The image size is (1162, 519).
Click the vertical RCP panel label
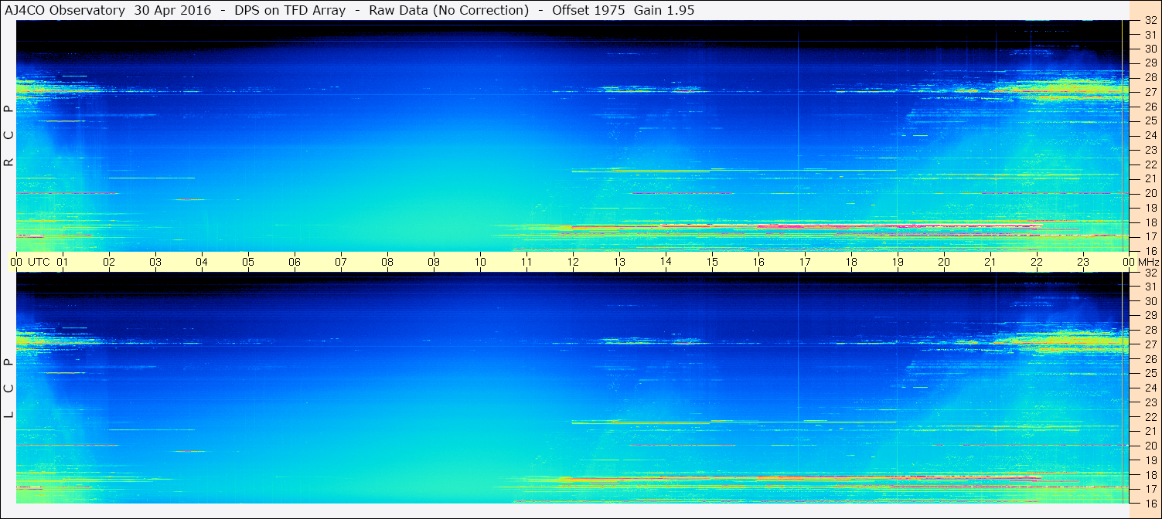pos(9,135)
